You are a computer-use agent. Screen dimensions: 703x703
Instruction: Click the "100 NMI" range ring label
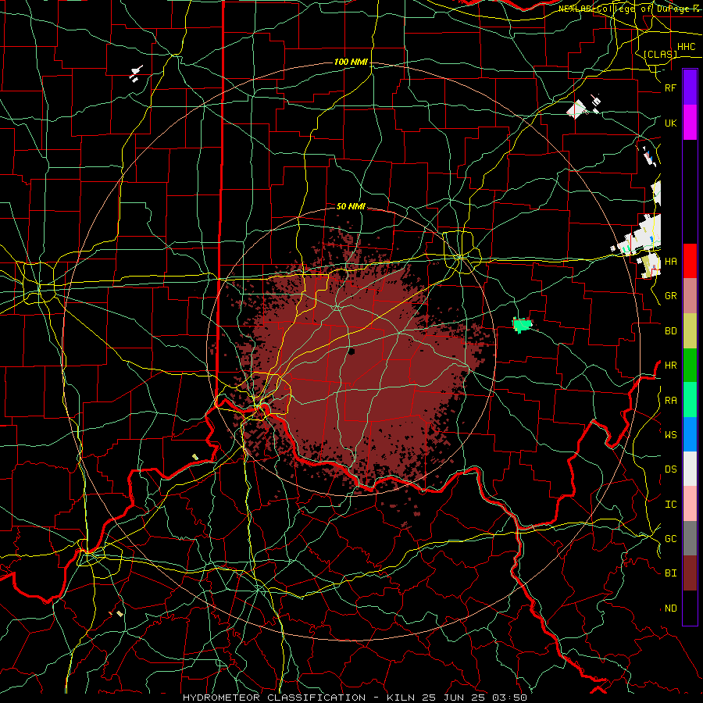tap(351, 62)
